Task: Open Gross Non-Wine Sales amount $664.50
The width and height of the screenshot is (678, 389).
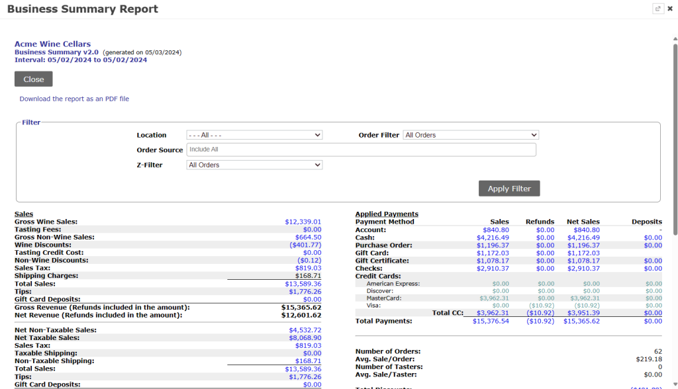Action: [308, 237]
